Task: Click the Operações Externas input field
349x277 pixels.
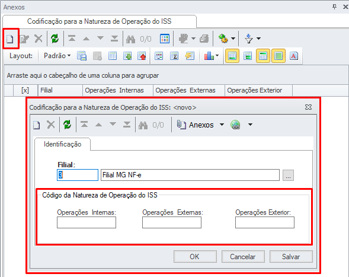Action: [x=172, y=222]
